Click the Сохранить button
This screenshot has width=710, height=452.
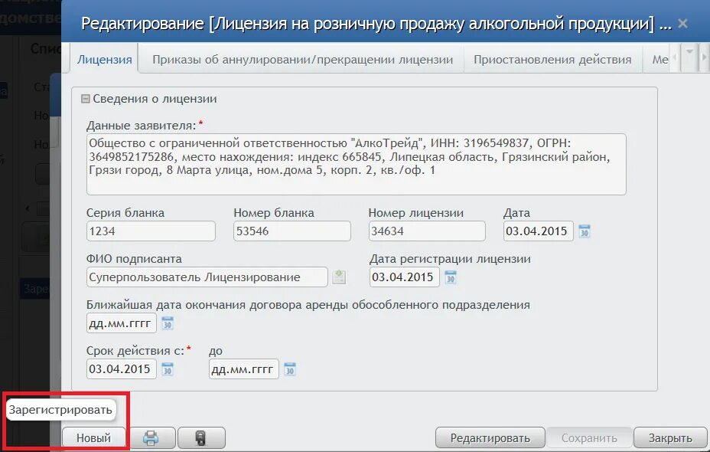tap(589, 438)
